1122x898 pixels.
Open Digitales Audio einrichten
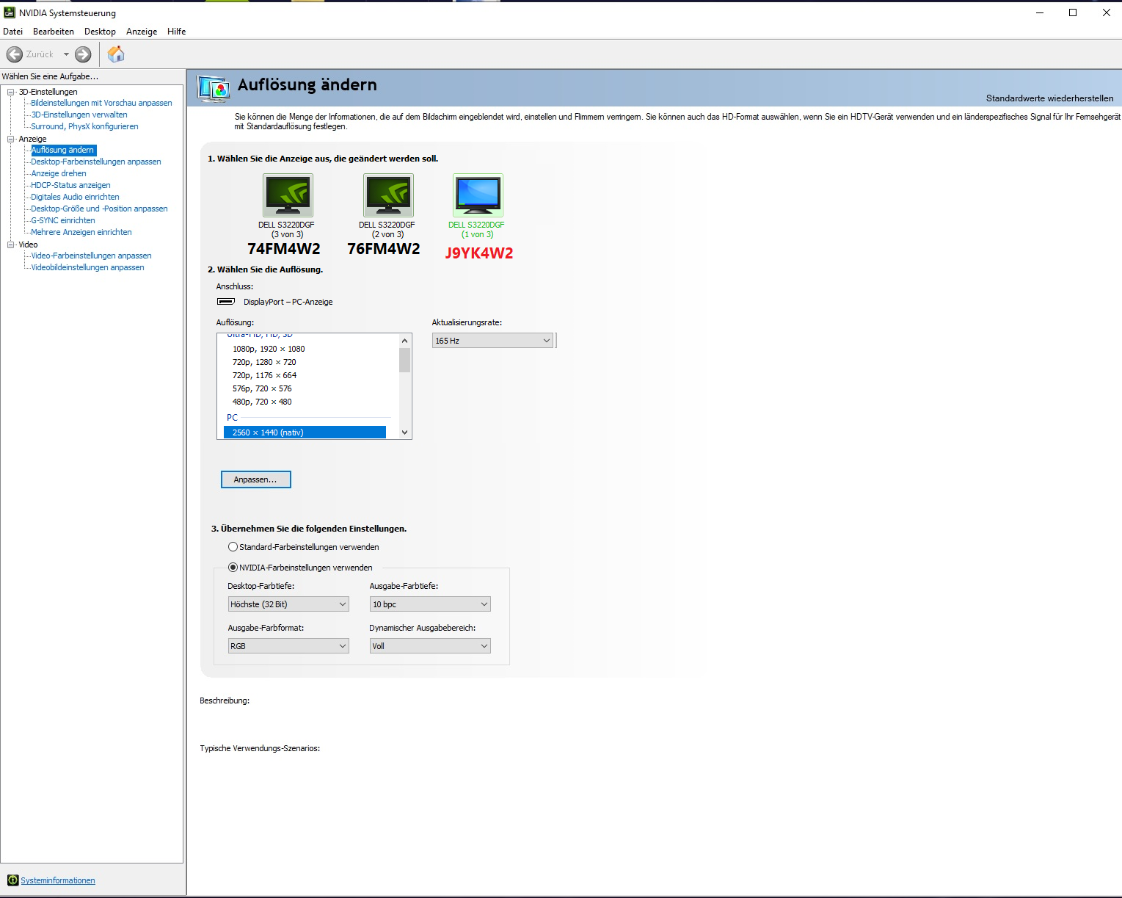pyautogui.click(x=75, y=197)
